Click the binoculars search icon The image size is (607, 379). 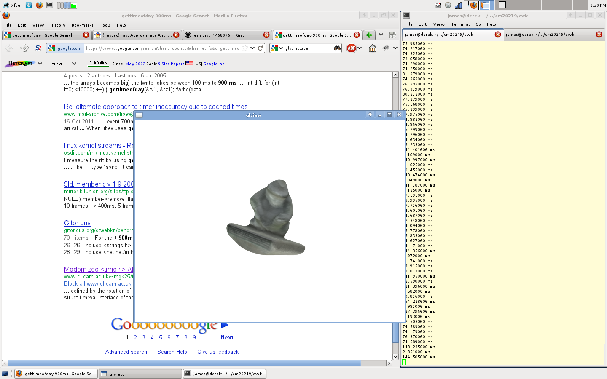(337, 48)
